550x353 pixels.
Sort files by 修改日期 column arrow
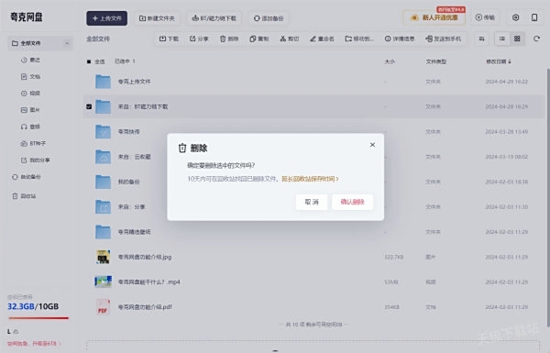(x=510, y=61)
